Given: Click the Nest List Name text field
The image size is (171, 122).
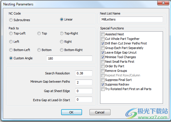Looking at the screenshot, I should 131,19.
